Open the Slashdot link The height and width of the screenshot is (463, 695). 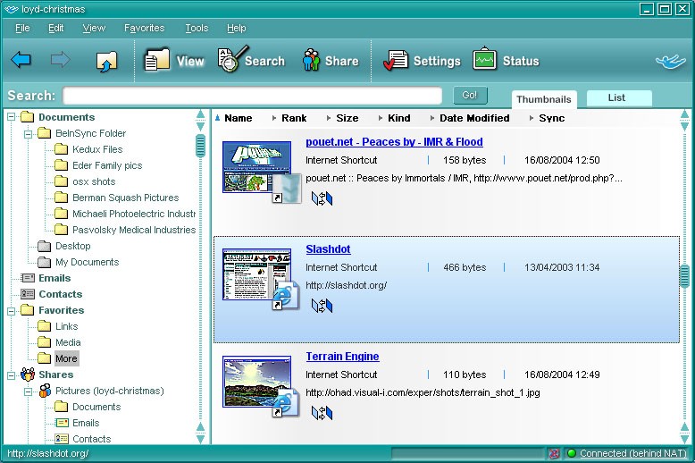(x=328, y=249)
